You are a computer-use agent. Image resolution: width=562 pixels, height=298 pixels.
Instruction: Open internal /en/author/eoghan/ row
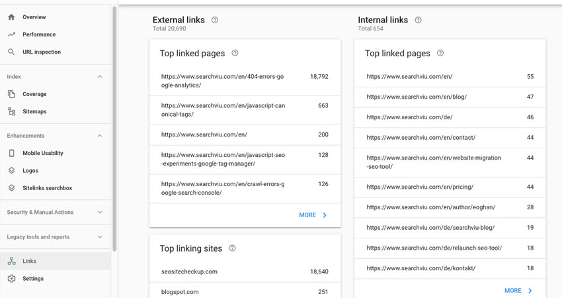[450, 207]
